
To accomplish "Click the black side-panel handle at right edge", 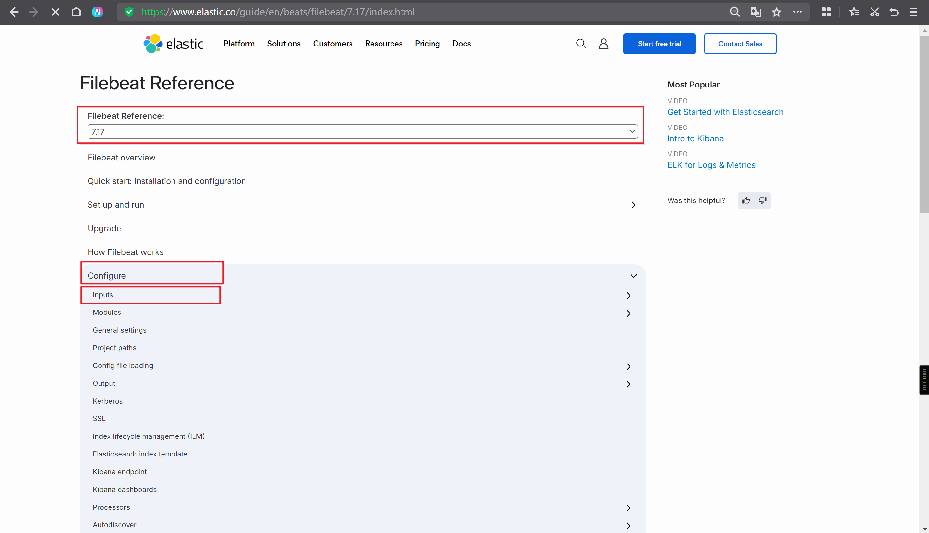I will tap(924, 380).
